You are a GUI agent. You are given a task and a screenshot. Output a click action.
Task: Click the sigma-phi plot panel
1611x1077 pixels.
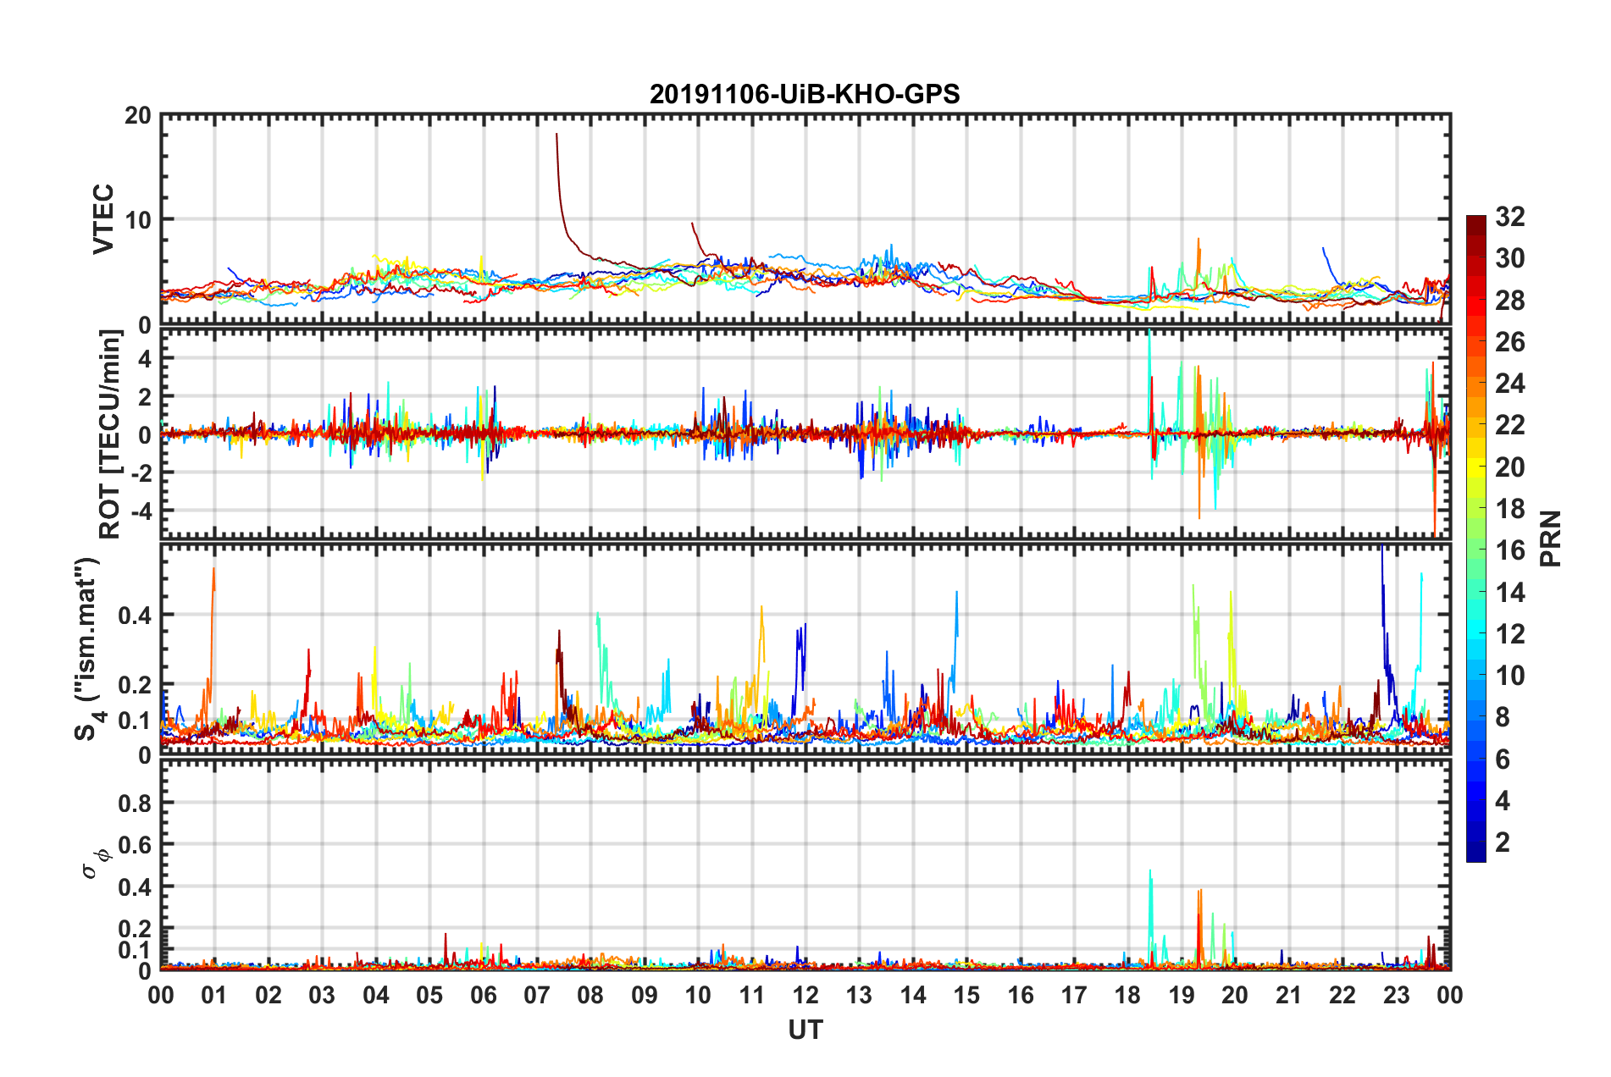coord(805,865)
